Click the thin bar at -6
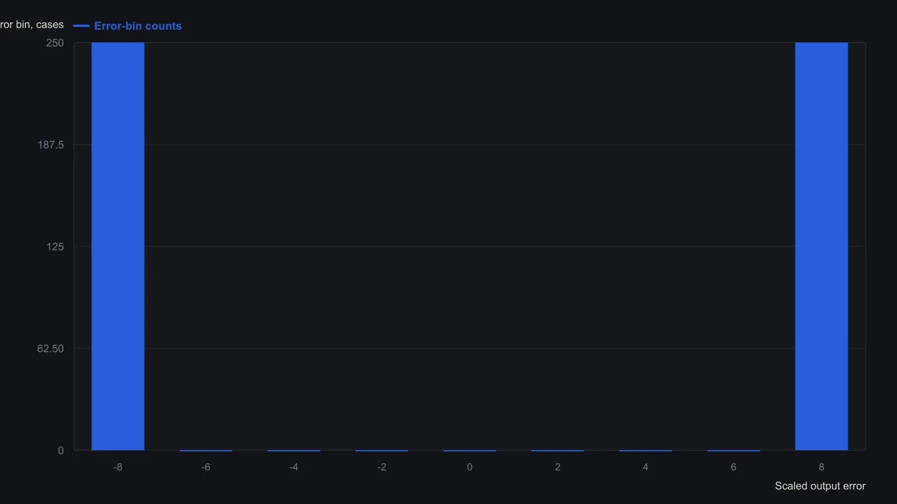Image resolution: width=897 pixels, height=504 pixels. point(206,450)
